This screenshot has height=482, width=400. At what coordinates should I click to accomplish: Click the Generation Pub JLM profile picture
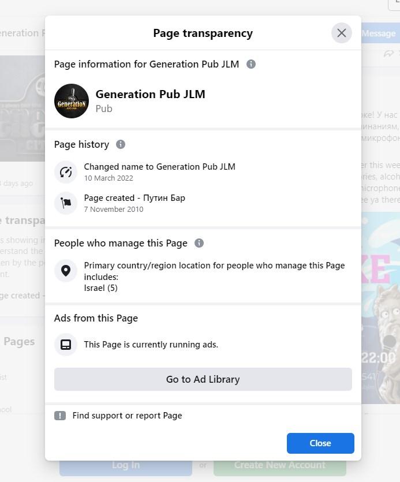(72, 101)
